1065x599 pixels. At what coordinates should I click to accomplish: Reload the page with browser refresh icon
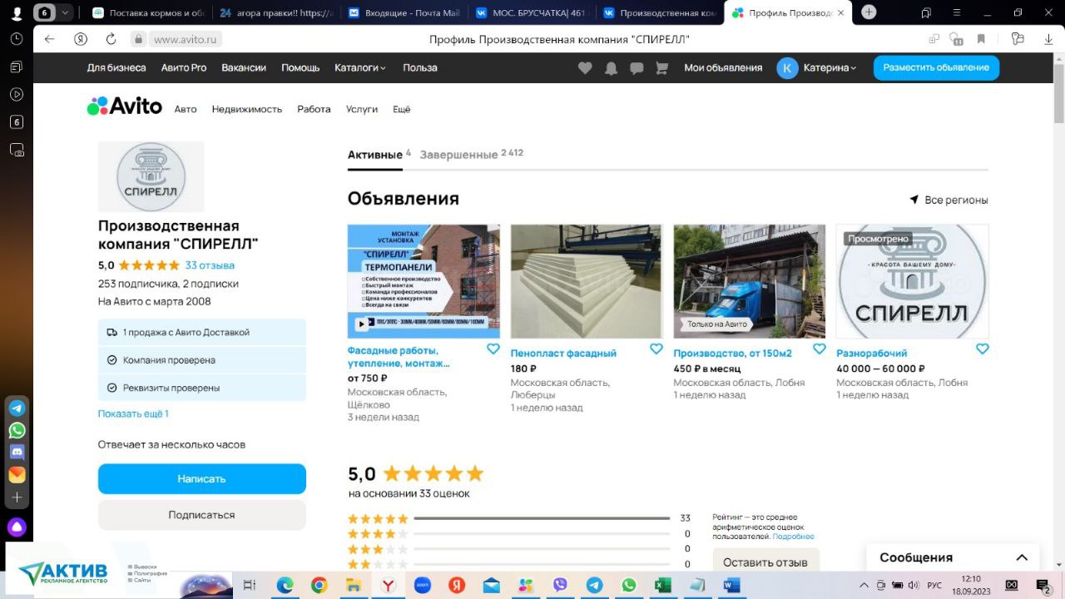click(x=111, y=39)
